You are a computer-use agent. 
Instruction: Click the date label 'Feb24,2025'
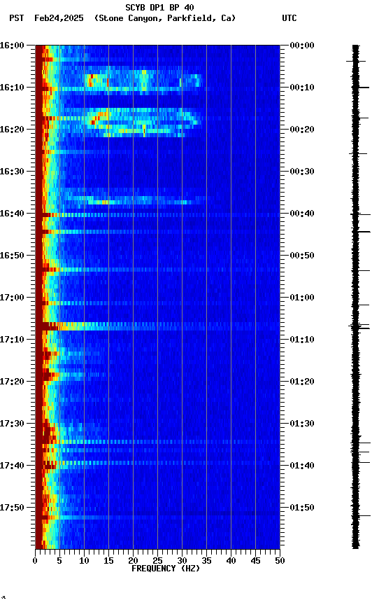[x=59, y=18]
